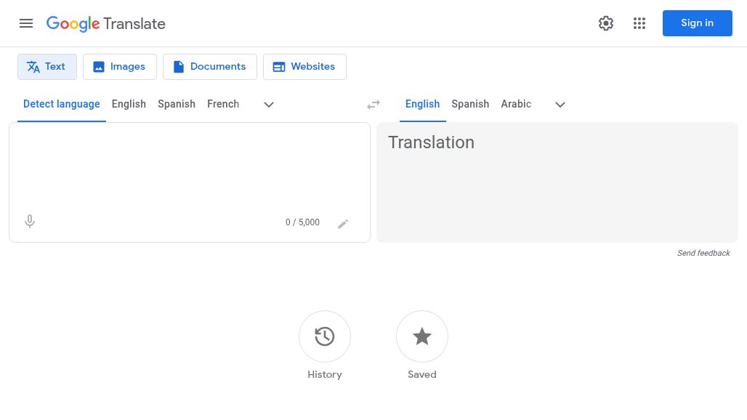Image resolution: width=747 pixels, height=420 pixels.
Task: Swap source and target languages
Action: click(373, 104)
